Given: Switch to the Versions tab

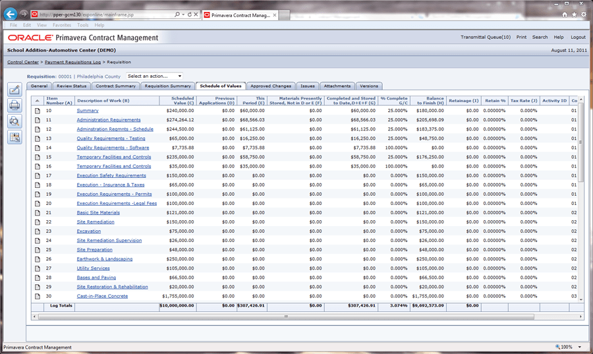Looking at the screenshot, I should point(369,86).
